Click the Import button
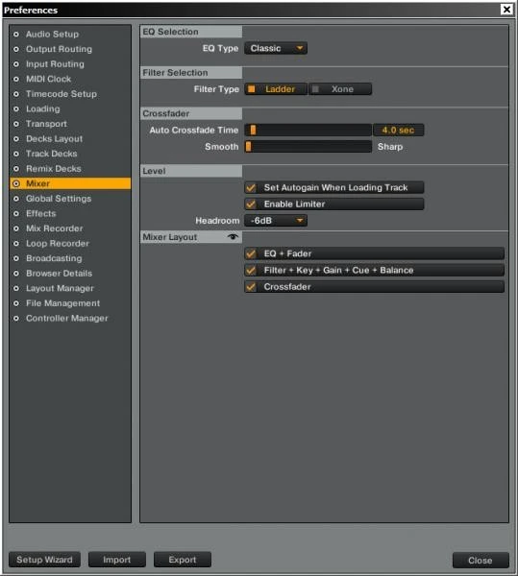Viewport: 518px width, 576px height. (117, 560)
